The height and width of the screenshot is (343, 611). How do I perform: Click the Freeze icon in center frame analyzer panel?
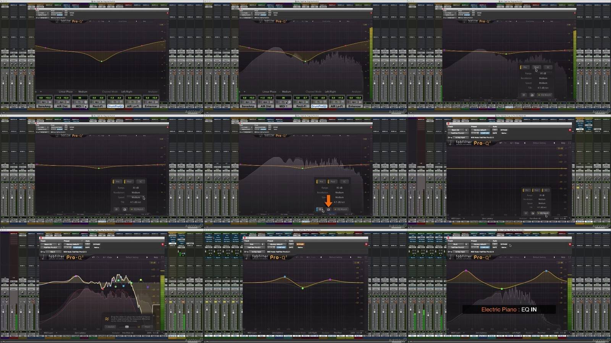[x=320, y=209]
